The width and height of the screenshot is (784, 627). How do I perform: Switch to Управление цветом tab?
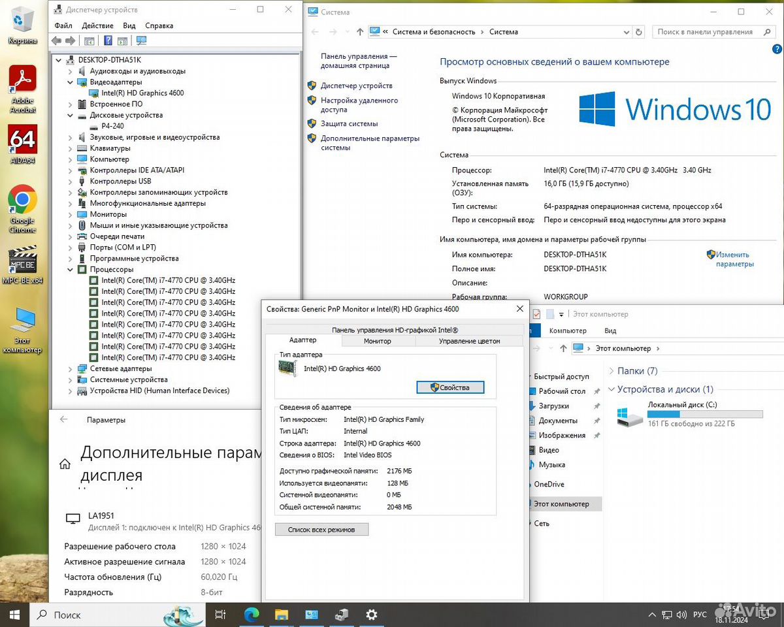coord(469,341)
